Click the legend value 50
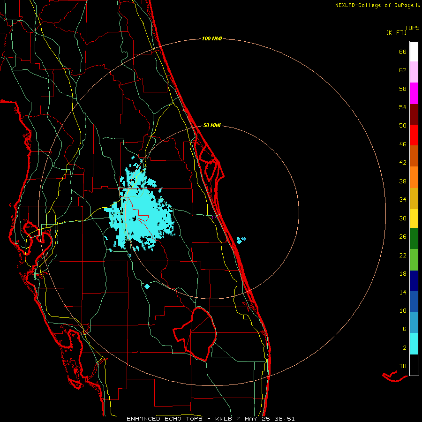 (x=403, y=126)
